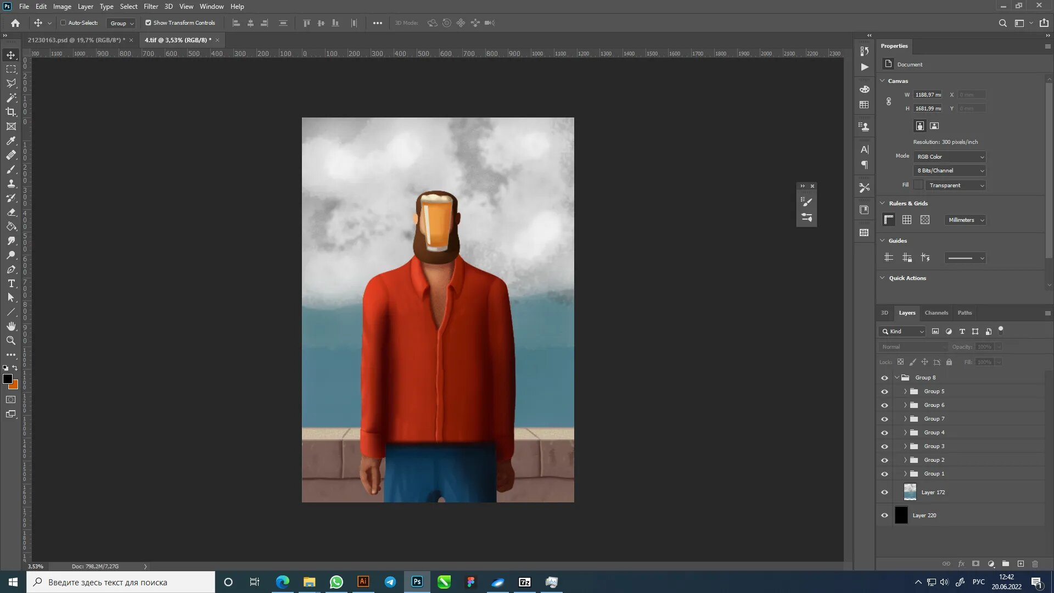Hide the Group 8 layer group
The width and height of the screenshot is (1054, 593).
click(884, 378)
